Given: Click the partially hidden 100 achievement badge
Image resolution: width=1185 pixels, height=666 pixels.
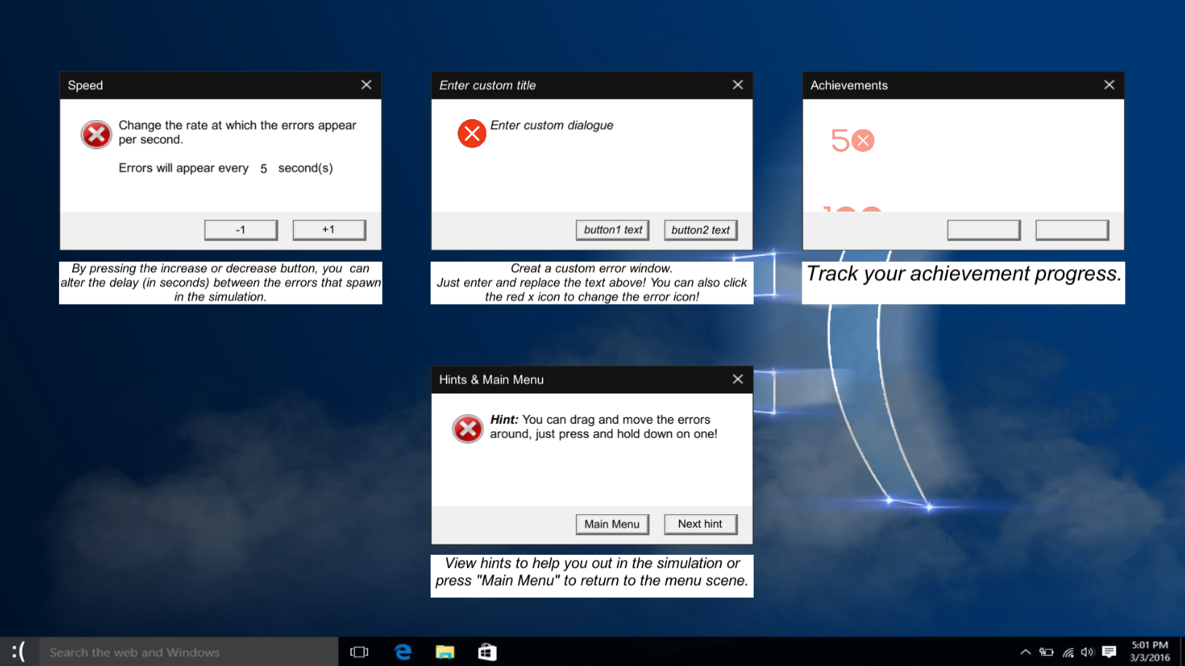Looking at the screenshot, I should (851, 211).
